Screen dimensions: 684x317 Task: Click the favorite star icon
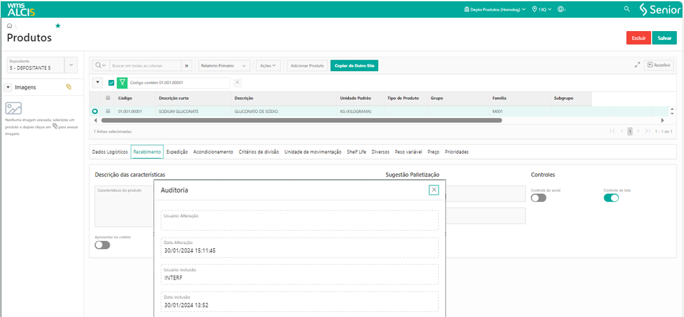coord(58,26)
